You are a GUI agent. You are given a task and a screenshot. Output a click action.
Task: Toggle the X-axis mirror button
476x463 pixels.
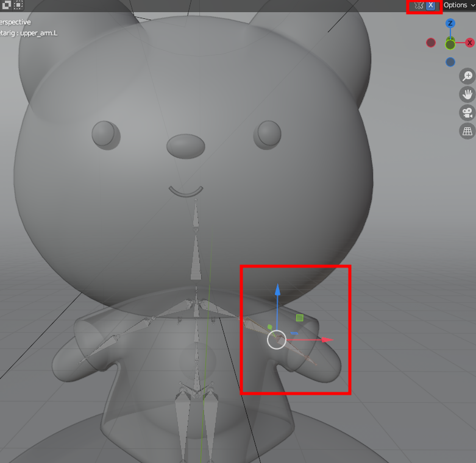point(430,5)
